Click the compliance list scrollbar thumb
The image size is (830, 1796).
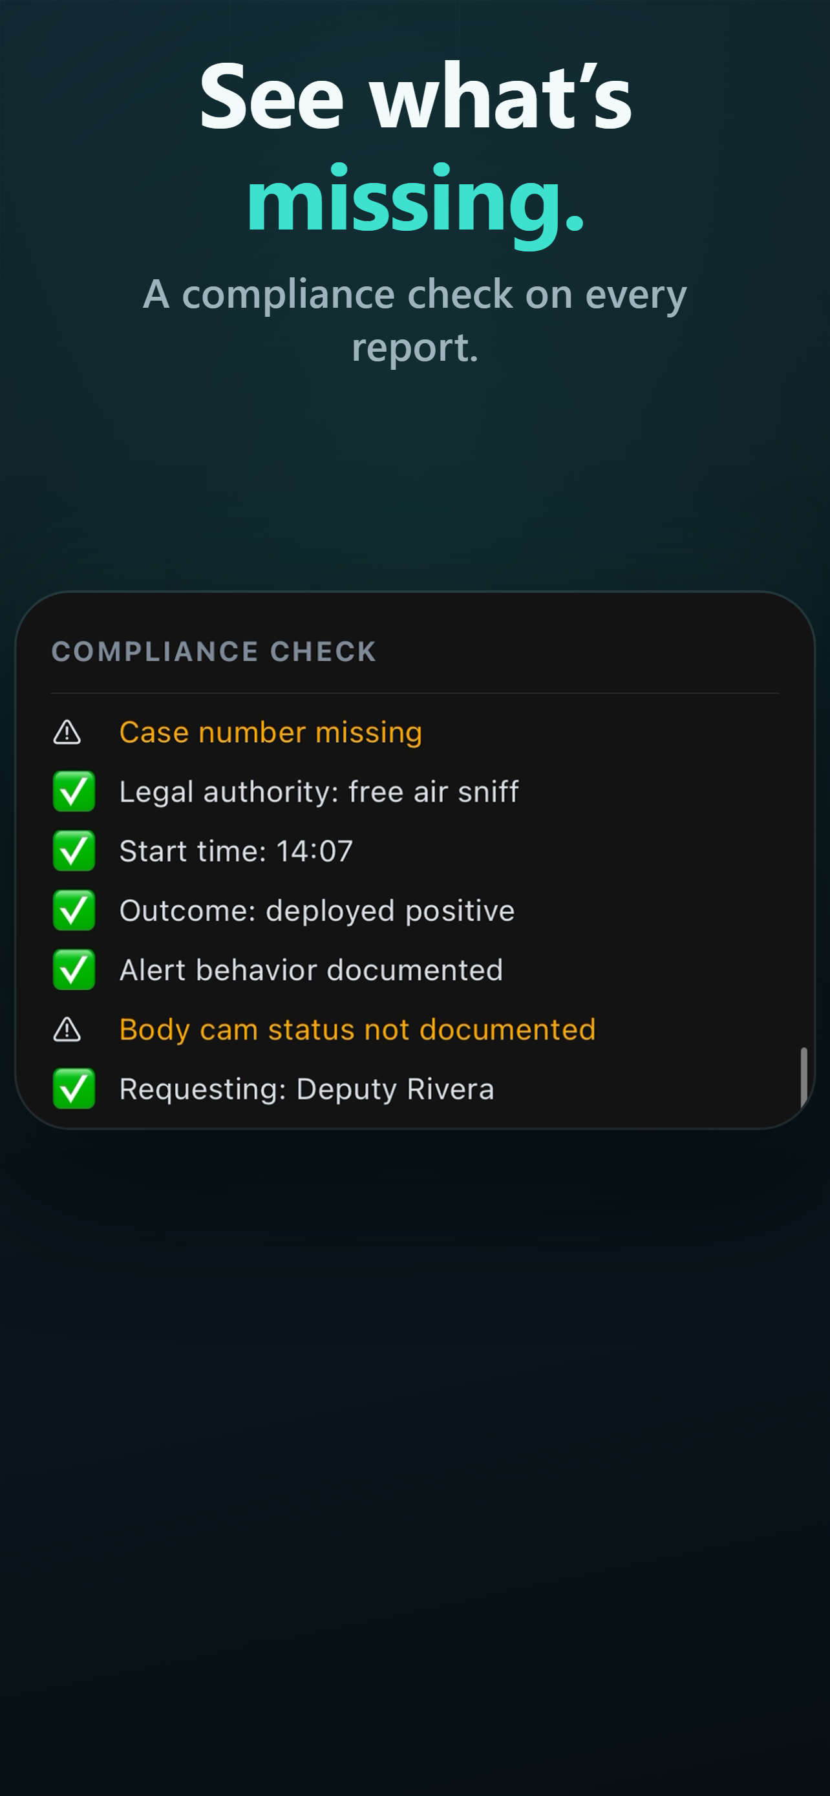[x=803, y=1076]
